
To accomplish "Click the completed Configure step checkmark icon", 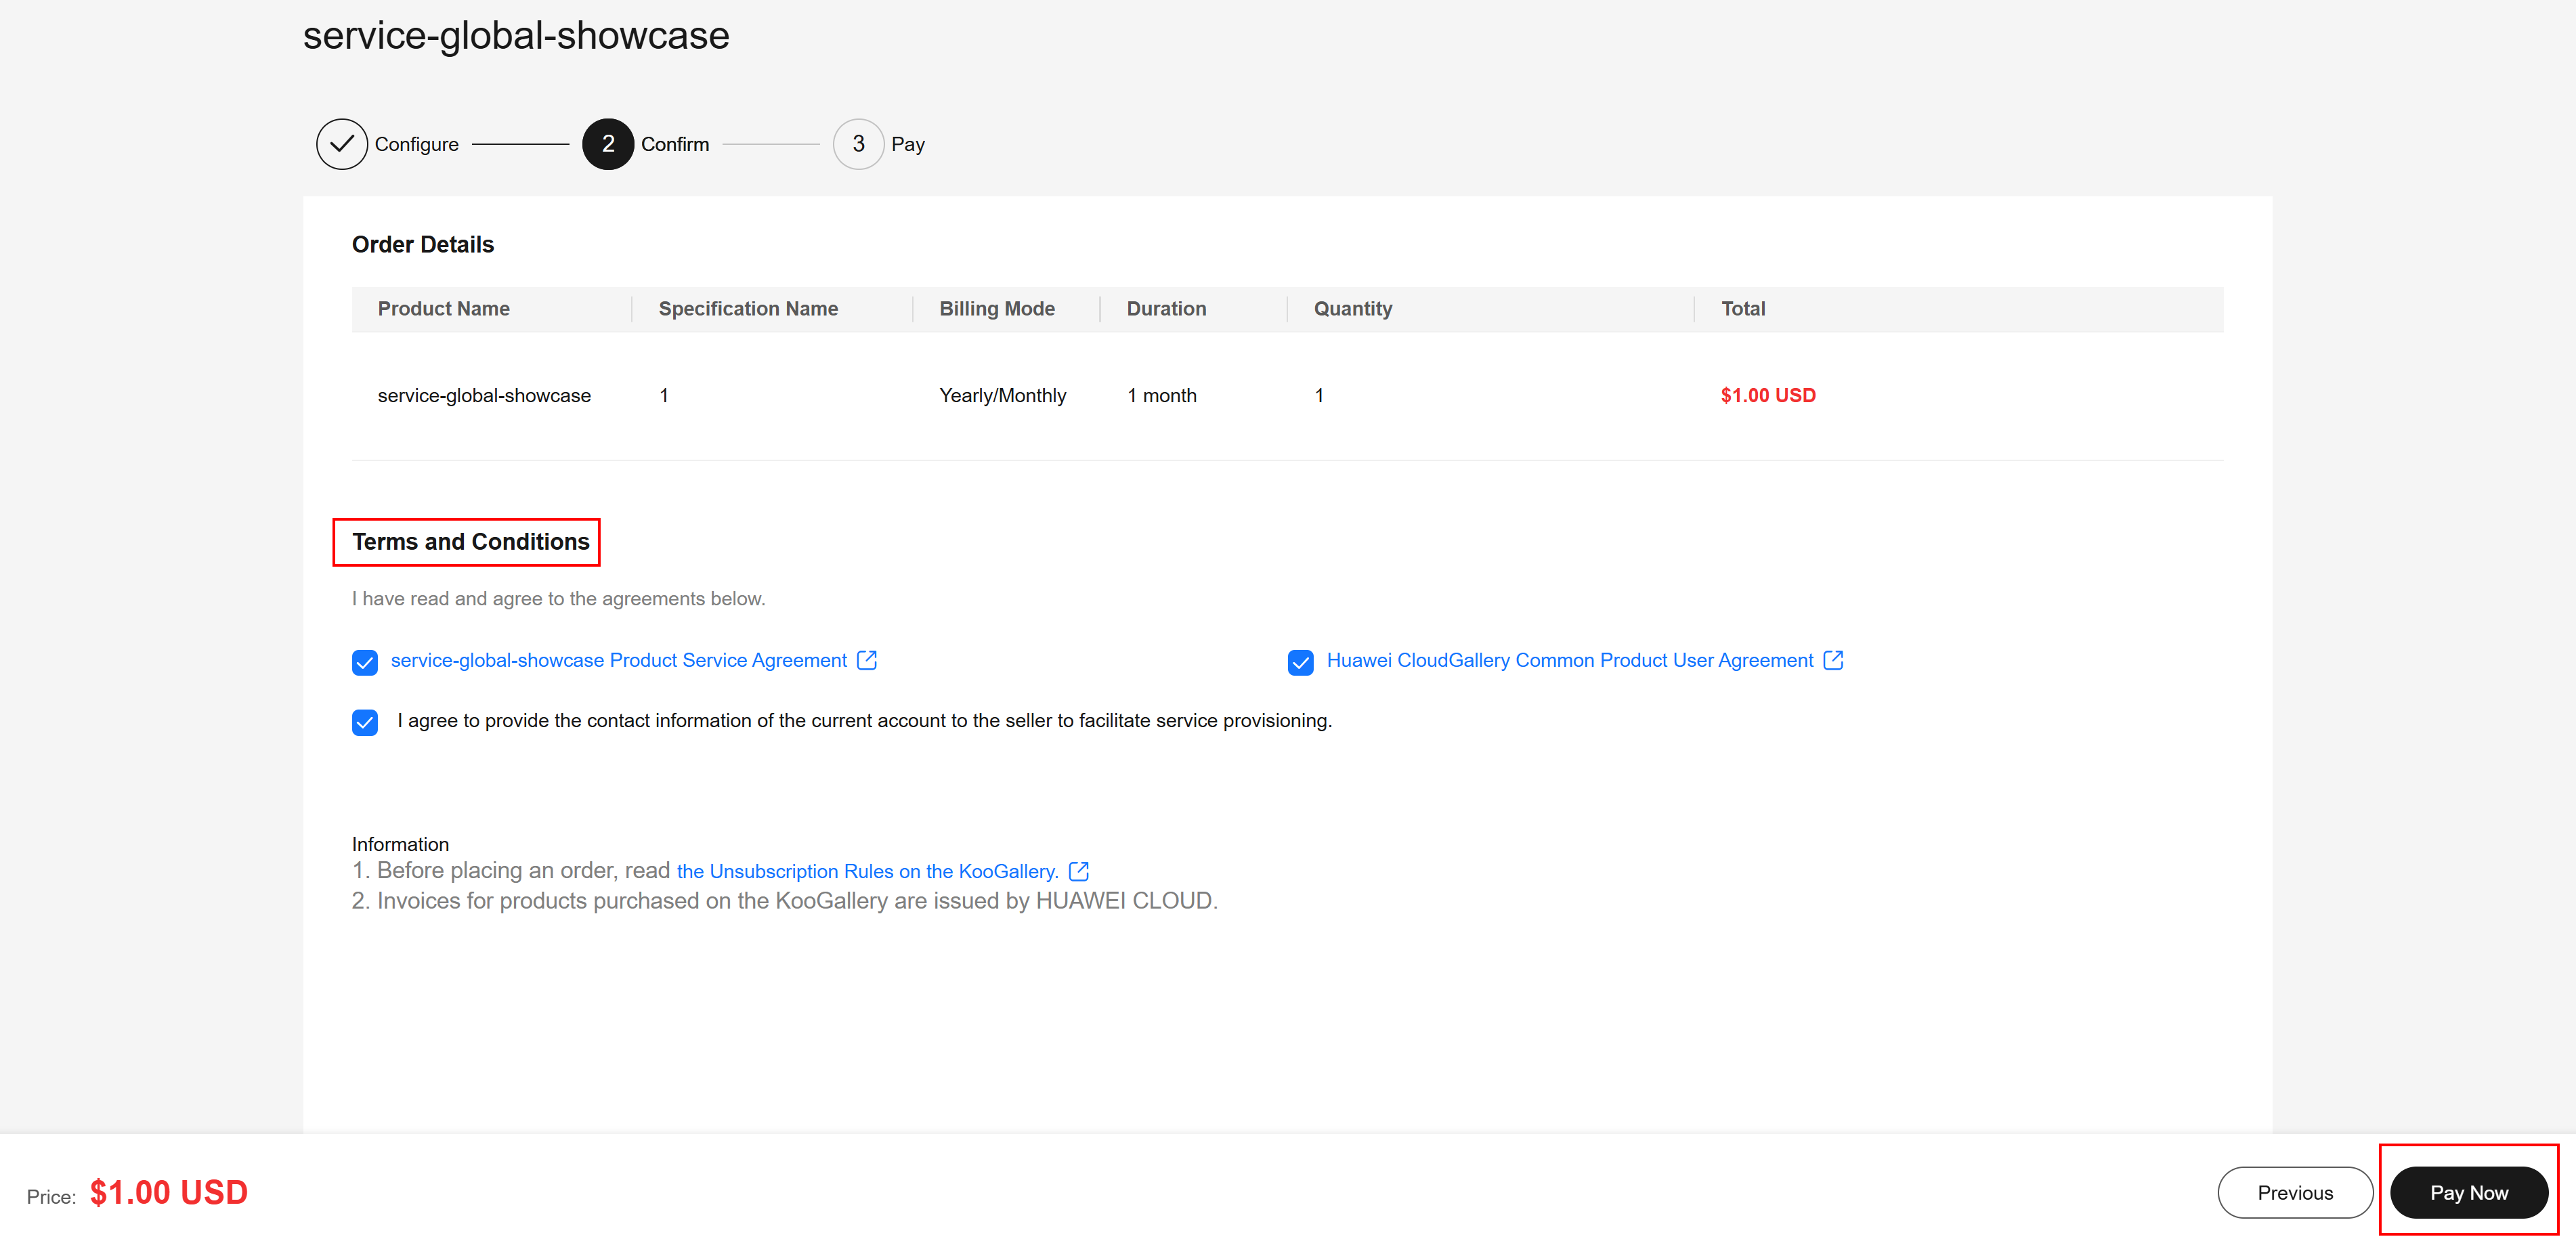I will (x=341, y=144).
